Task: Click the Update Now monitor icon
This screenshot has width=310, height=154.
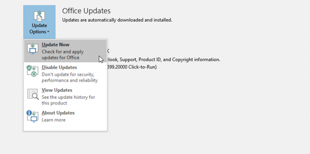Action: click(33, 49)
